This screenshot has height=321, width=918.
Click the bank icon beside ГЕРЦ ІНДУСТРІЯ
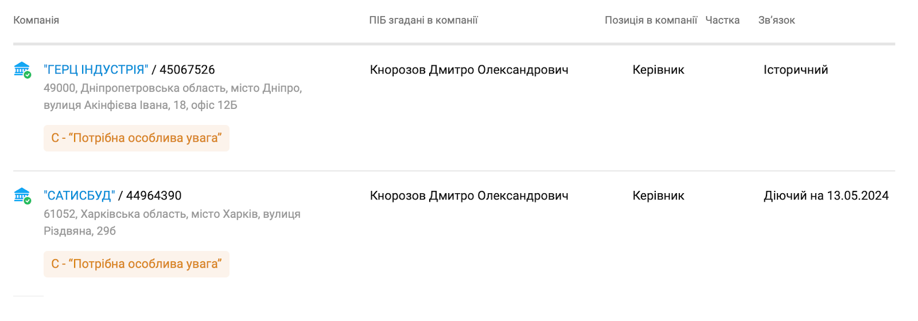(22, 70)
